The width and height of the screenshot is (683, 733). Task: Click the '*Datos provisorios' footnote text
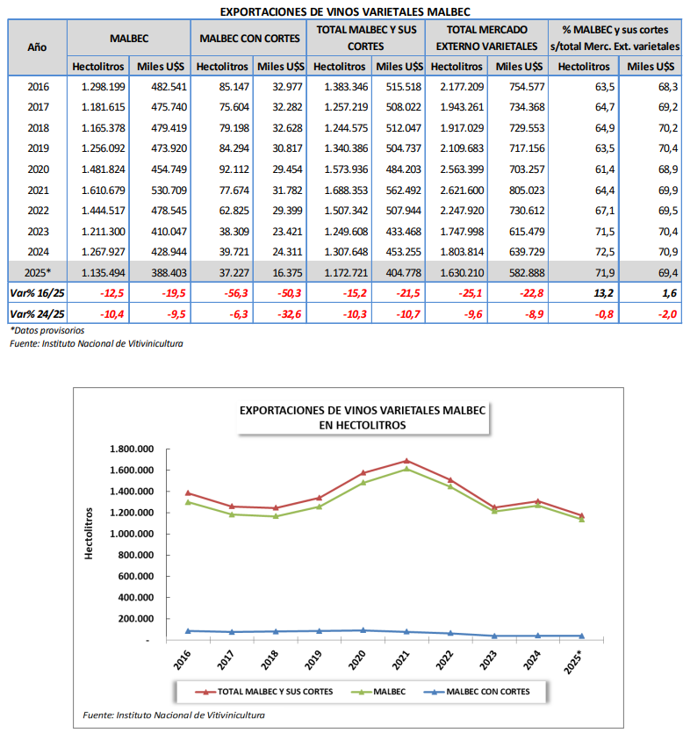tap(47, 331)
